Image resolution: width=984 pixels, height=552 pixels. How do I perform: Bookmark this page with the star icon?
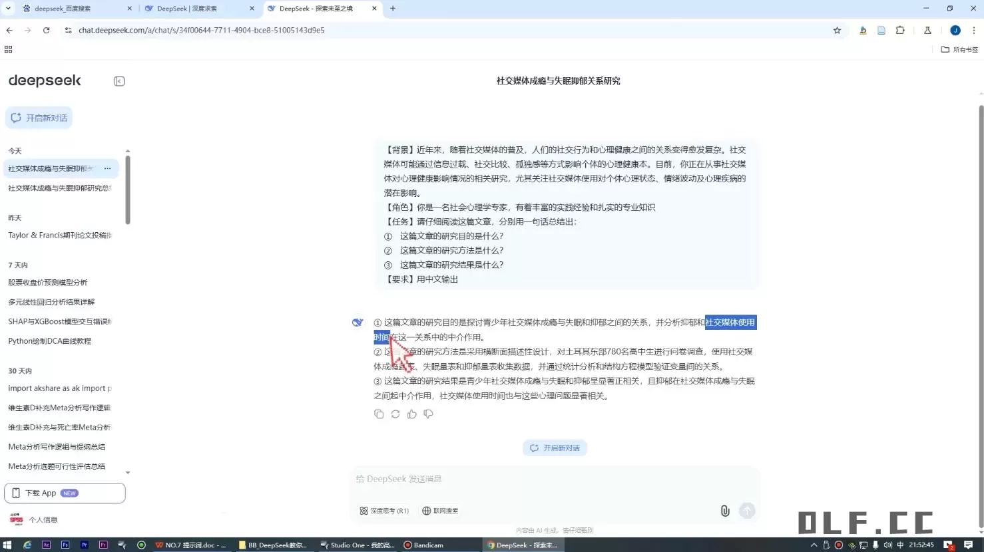pyautogui.click(x=837, y=31)
